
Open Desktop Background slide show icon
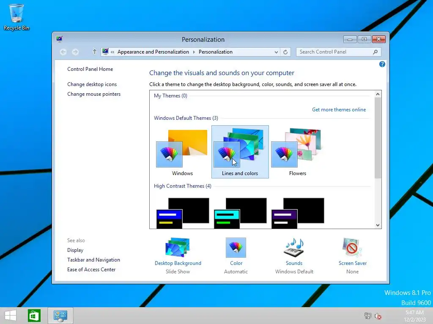pos(178,247)
